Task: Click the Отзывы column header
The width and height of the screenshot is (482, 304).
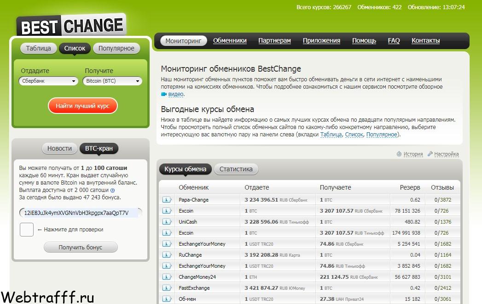Action: click(442, 187)
